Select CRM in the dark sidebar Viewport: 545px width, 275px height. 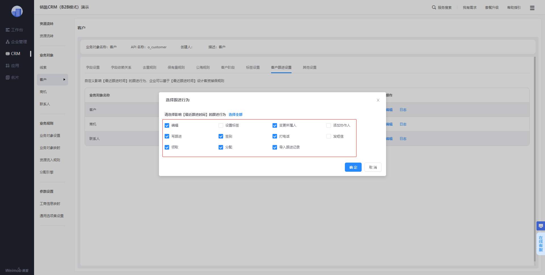click(x=13, y=54)
